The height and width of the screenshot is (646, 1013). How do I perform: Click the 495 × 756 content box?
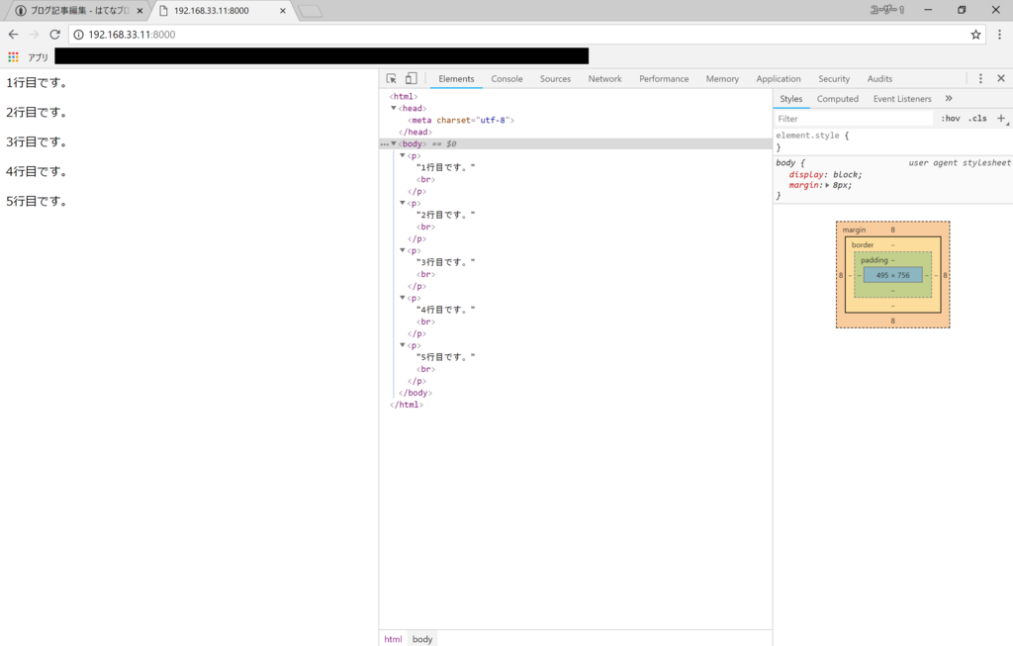point(893,275)
